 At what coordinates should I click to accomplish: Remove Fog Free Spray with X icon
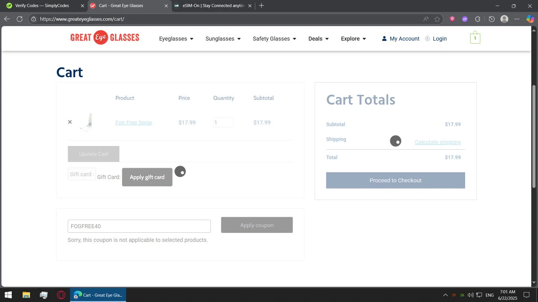pos(70,122)
